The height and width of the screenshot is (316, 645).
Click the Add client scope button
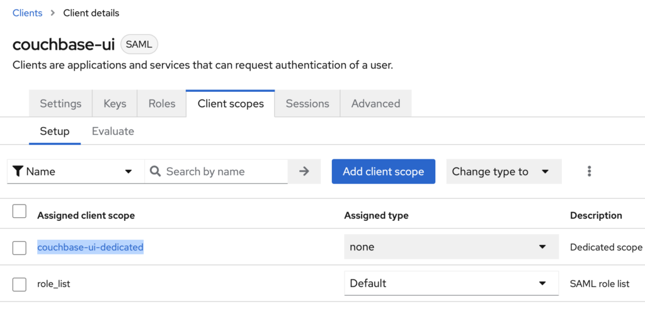tap(384, 171)
